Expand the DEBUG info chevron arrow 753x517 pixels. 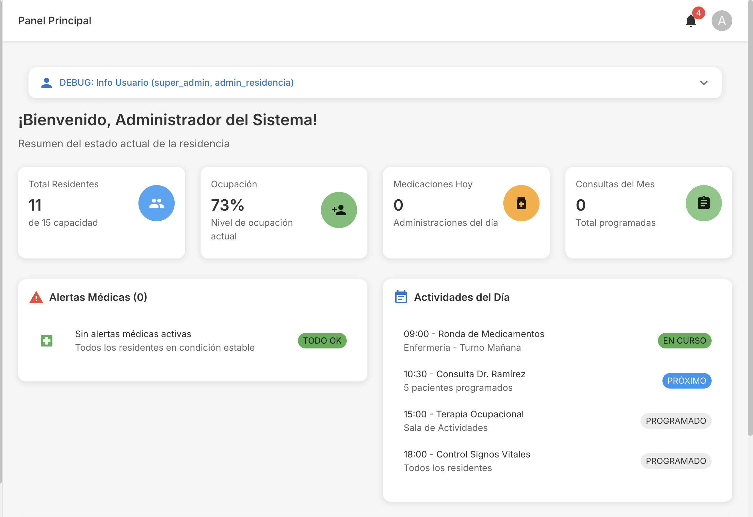704,83
